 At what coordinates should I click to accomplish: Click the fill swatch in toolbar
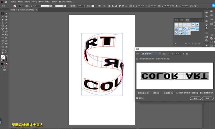pos(3,57)
